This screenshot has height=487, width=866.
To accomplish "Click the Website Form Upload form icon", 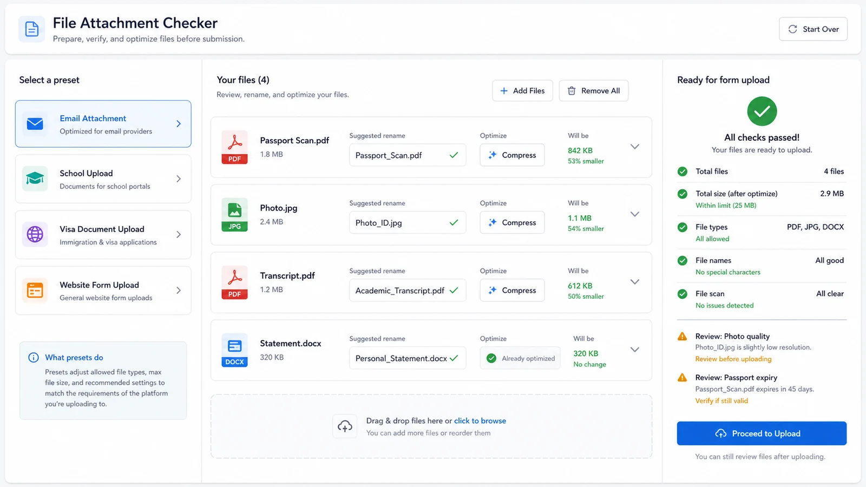I will coord(35,290).
